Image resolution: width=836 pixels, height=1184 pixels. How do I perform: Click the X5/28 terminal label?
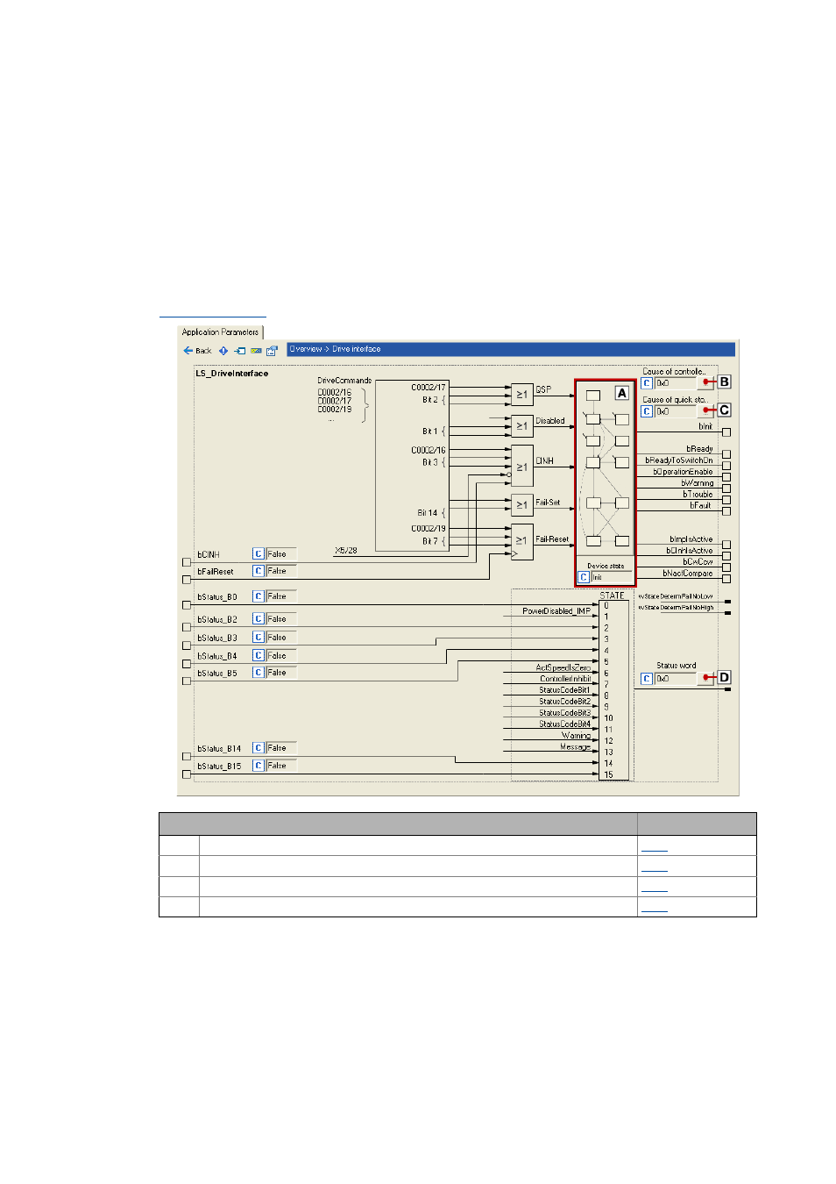[346, 551]
